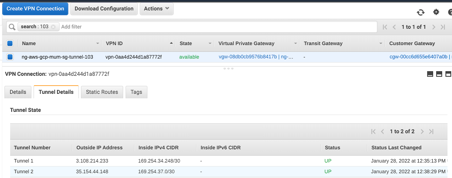Minimize the details pane using the leftmost layout icon
Screen dimensions: 452x178
(x=430, y=74)
